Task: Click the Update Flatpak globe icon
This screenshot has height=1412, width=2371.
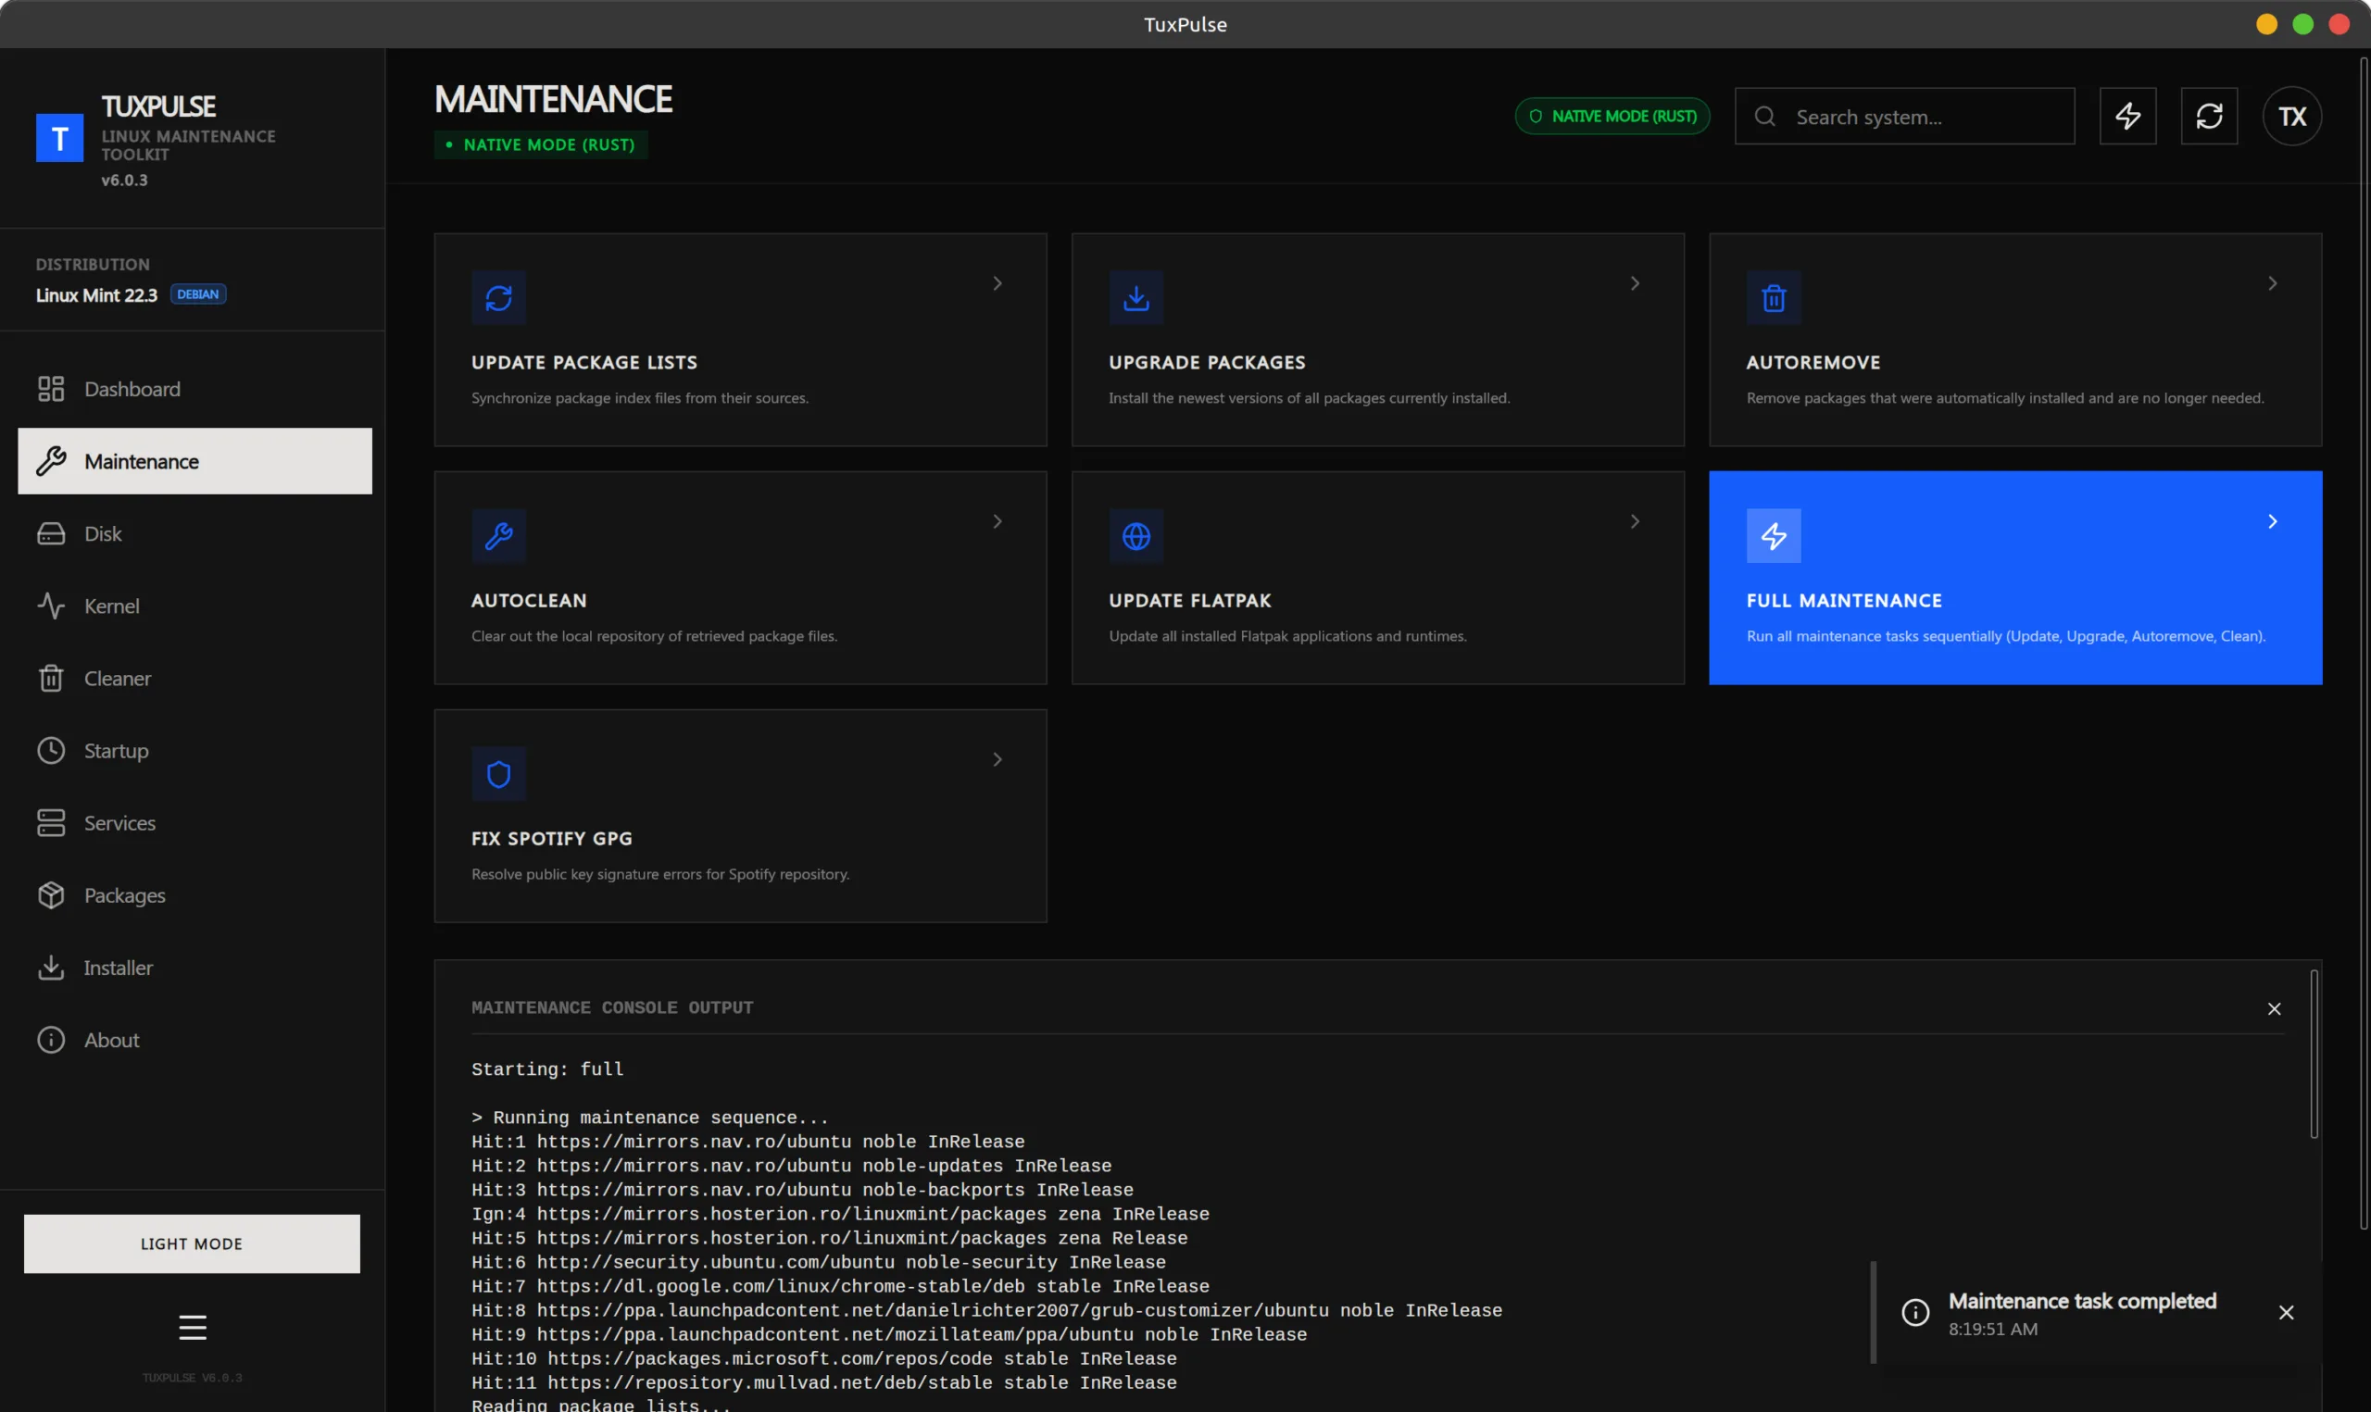Action: coord(1136,536)
